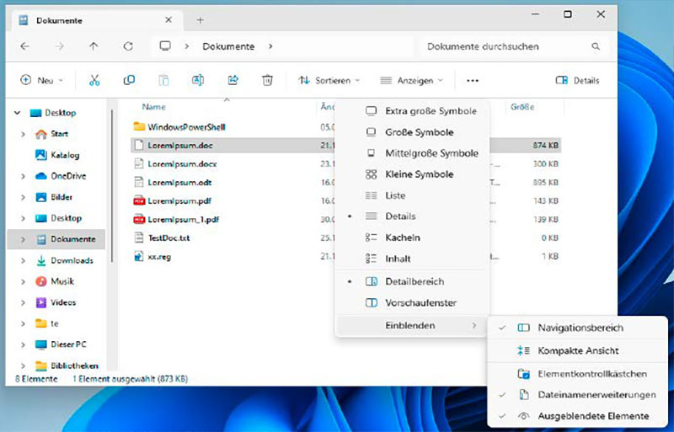The width and height of the screenshot is (674, 432).
Task: Refresh the folder view
Action: [x=128, y=46]
